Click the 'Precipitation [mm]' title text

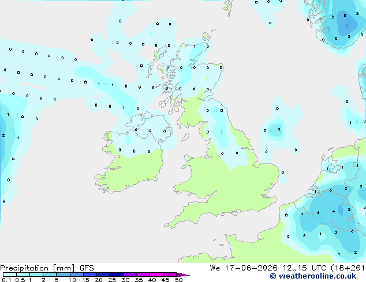[38, 268]
